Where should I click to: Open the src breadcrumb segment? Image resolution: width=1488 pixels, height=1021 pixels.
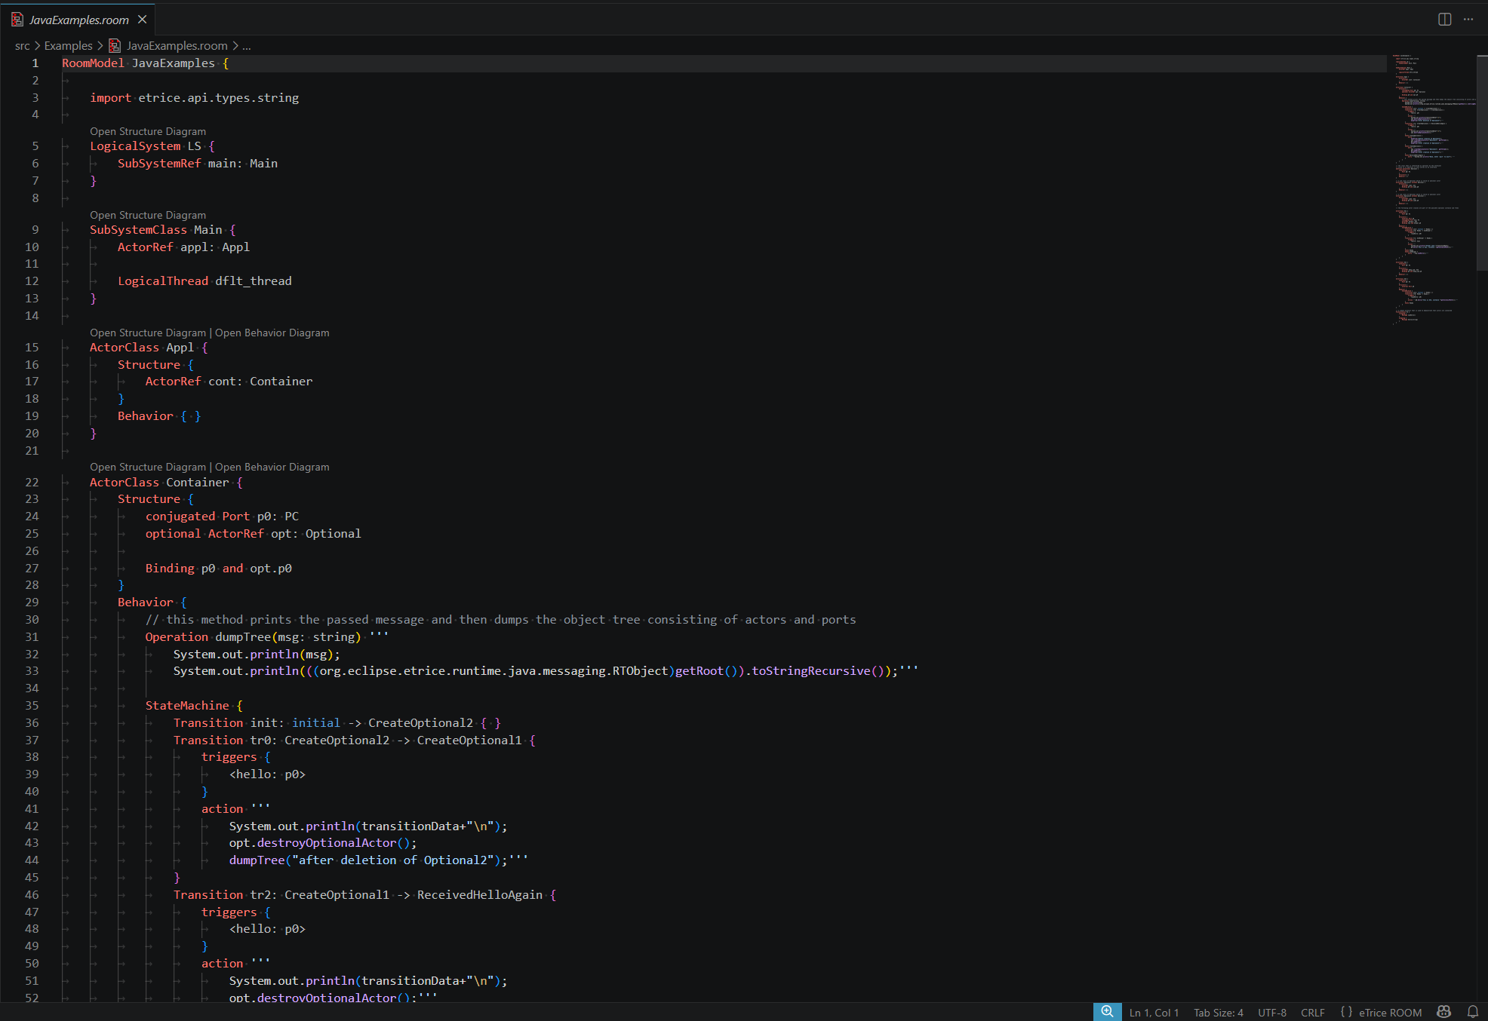tap(23, 46)
